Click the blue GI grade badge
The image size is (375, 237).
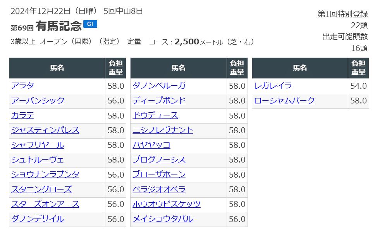pos(90,24)
